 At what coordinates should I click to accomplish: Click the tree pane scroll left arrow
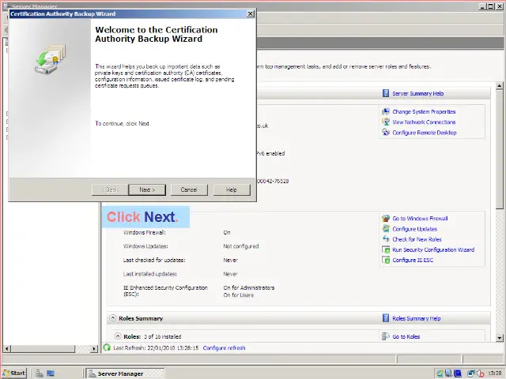(7, 348)
